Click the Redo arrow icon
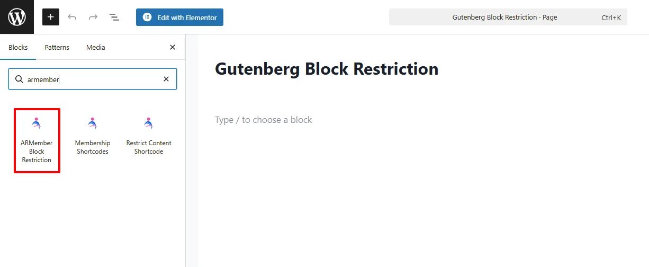This screenshot has width=649, height=267. coord(93,17)
